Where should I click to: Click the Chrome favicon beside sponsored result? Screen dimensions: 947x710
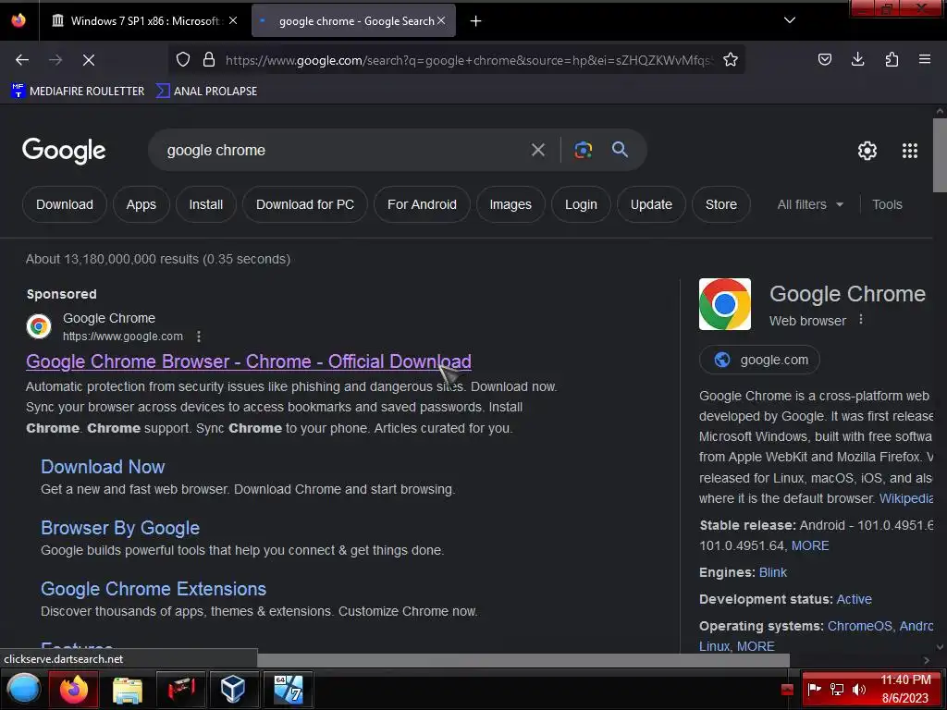click(39, 326)
